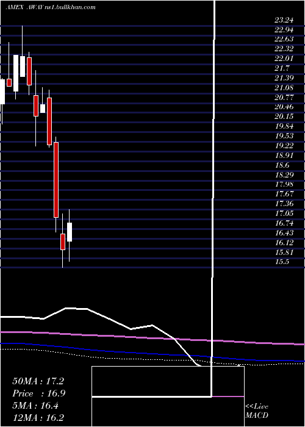
Task: Click the 17.67 price axis label
Action: (284, 194)
